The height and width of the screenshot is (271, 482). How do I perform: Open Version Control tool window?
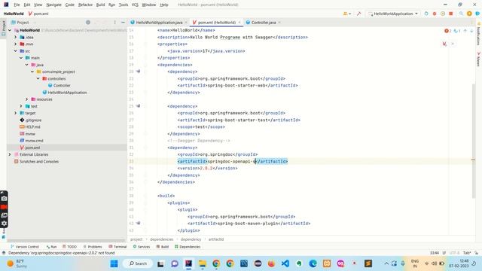[25, 247]
